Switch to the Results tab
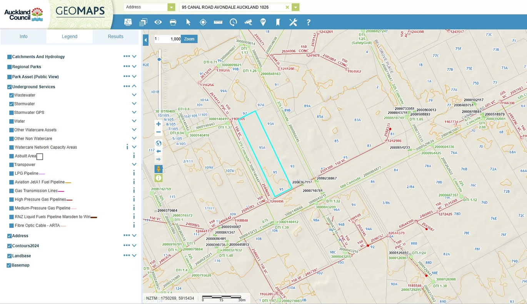527x304 pixels. pos(115,37)
